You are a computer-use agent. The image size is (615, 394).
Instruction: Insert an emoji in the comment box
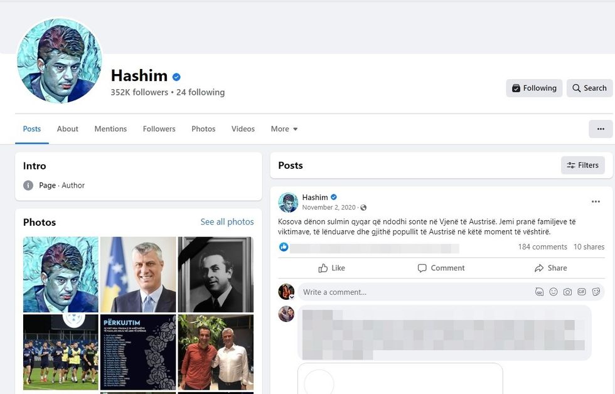click(553, 292)
